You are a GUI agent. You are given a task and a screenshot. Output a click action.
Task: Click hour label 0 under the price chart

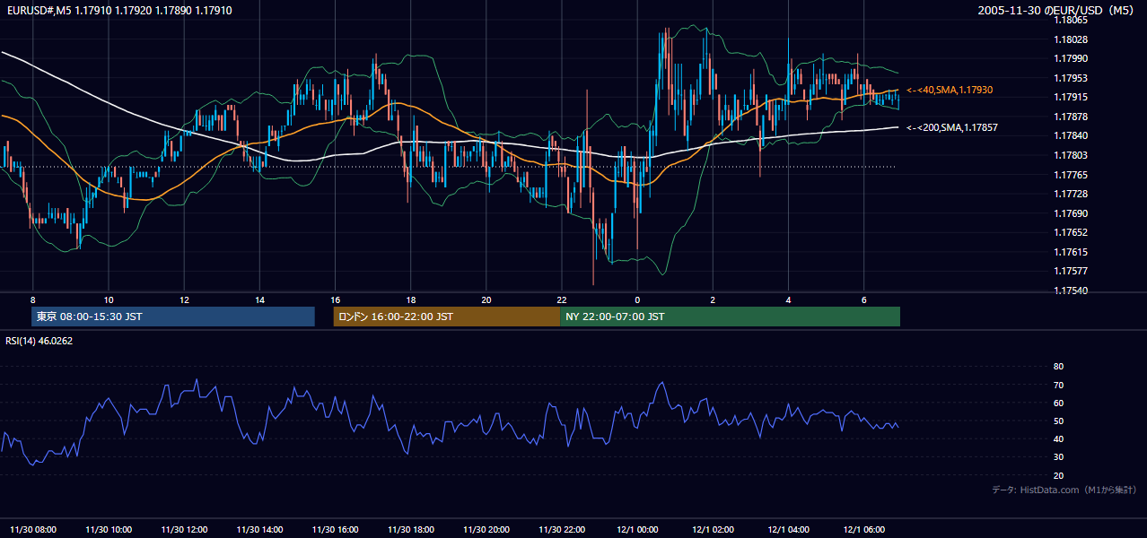(637, 299)
